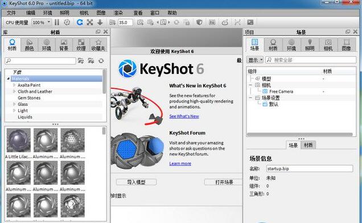Collapse the 场景设置 node
Viewport: 362px width, 223px height.
250,98
